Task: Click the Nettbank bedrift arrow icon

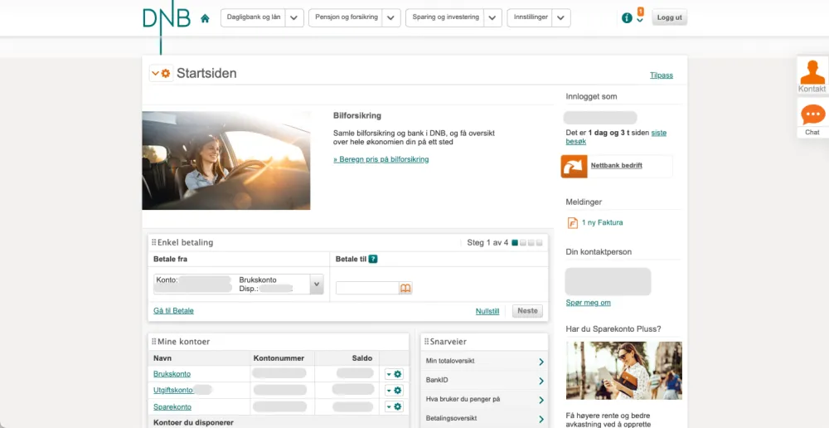Action: [x=573, y=166]
